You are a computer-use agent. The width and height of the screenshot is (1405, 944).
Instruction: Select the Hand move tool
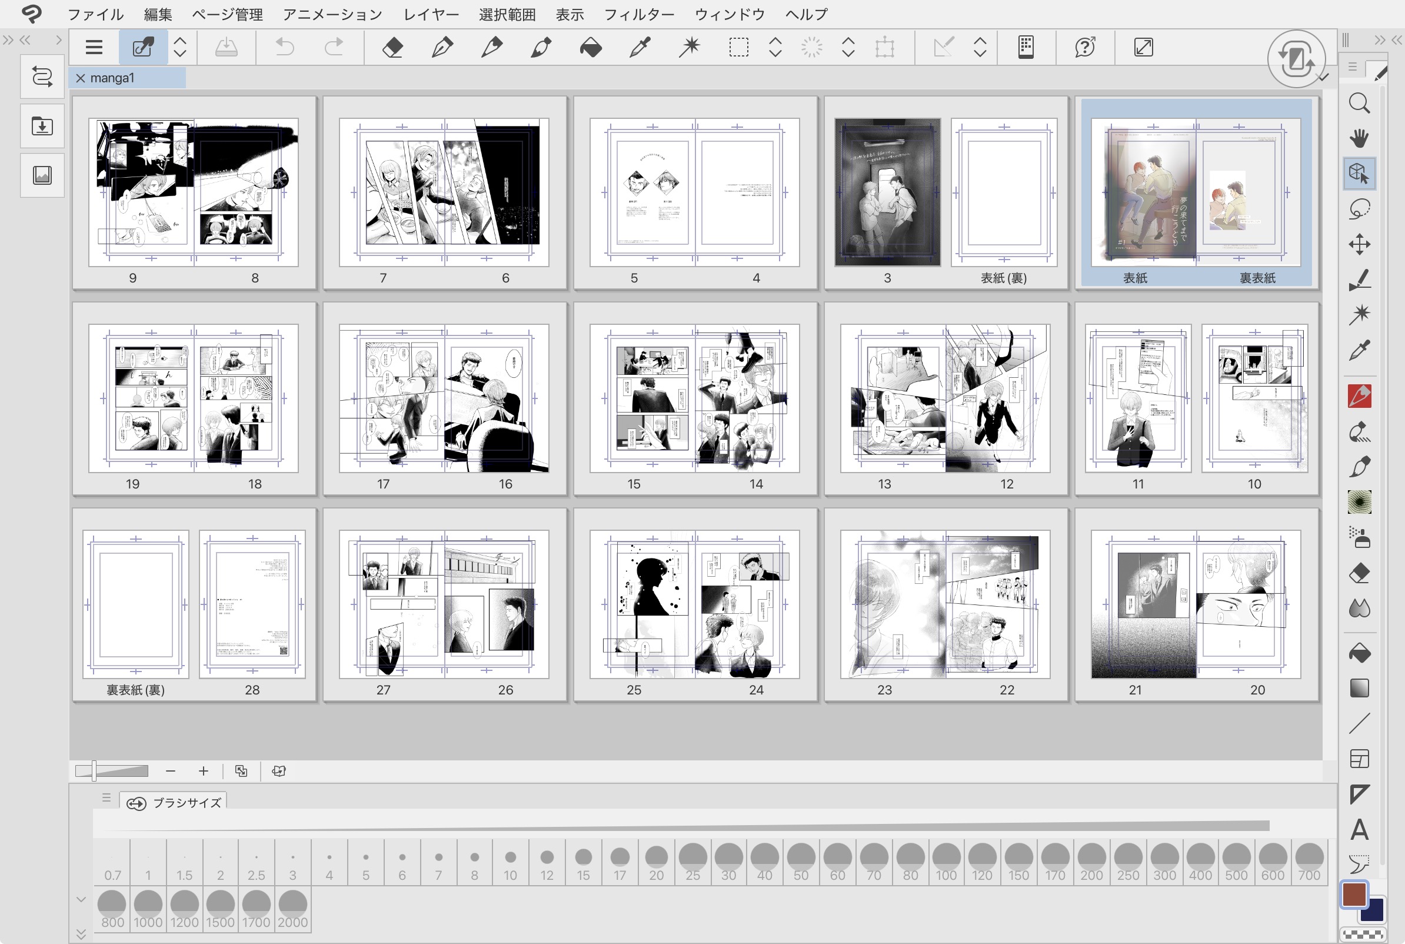tap(1359, 138)
